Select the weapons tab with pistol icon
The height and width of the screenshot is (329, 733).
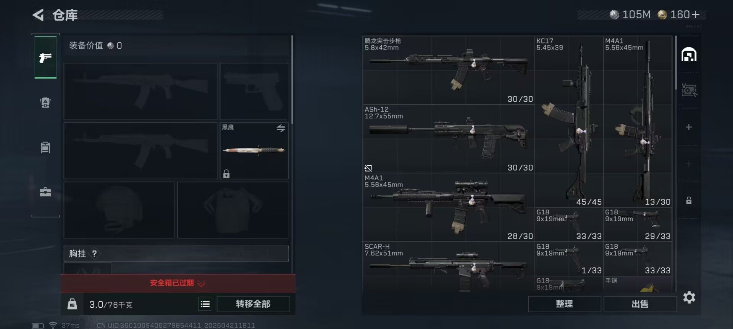45,57
